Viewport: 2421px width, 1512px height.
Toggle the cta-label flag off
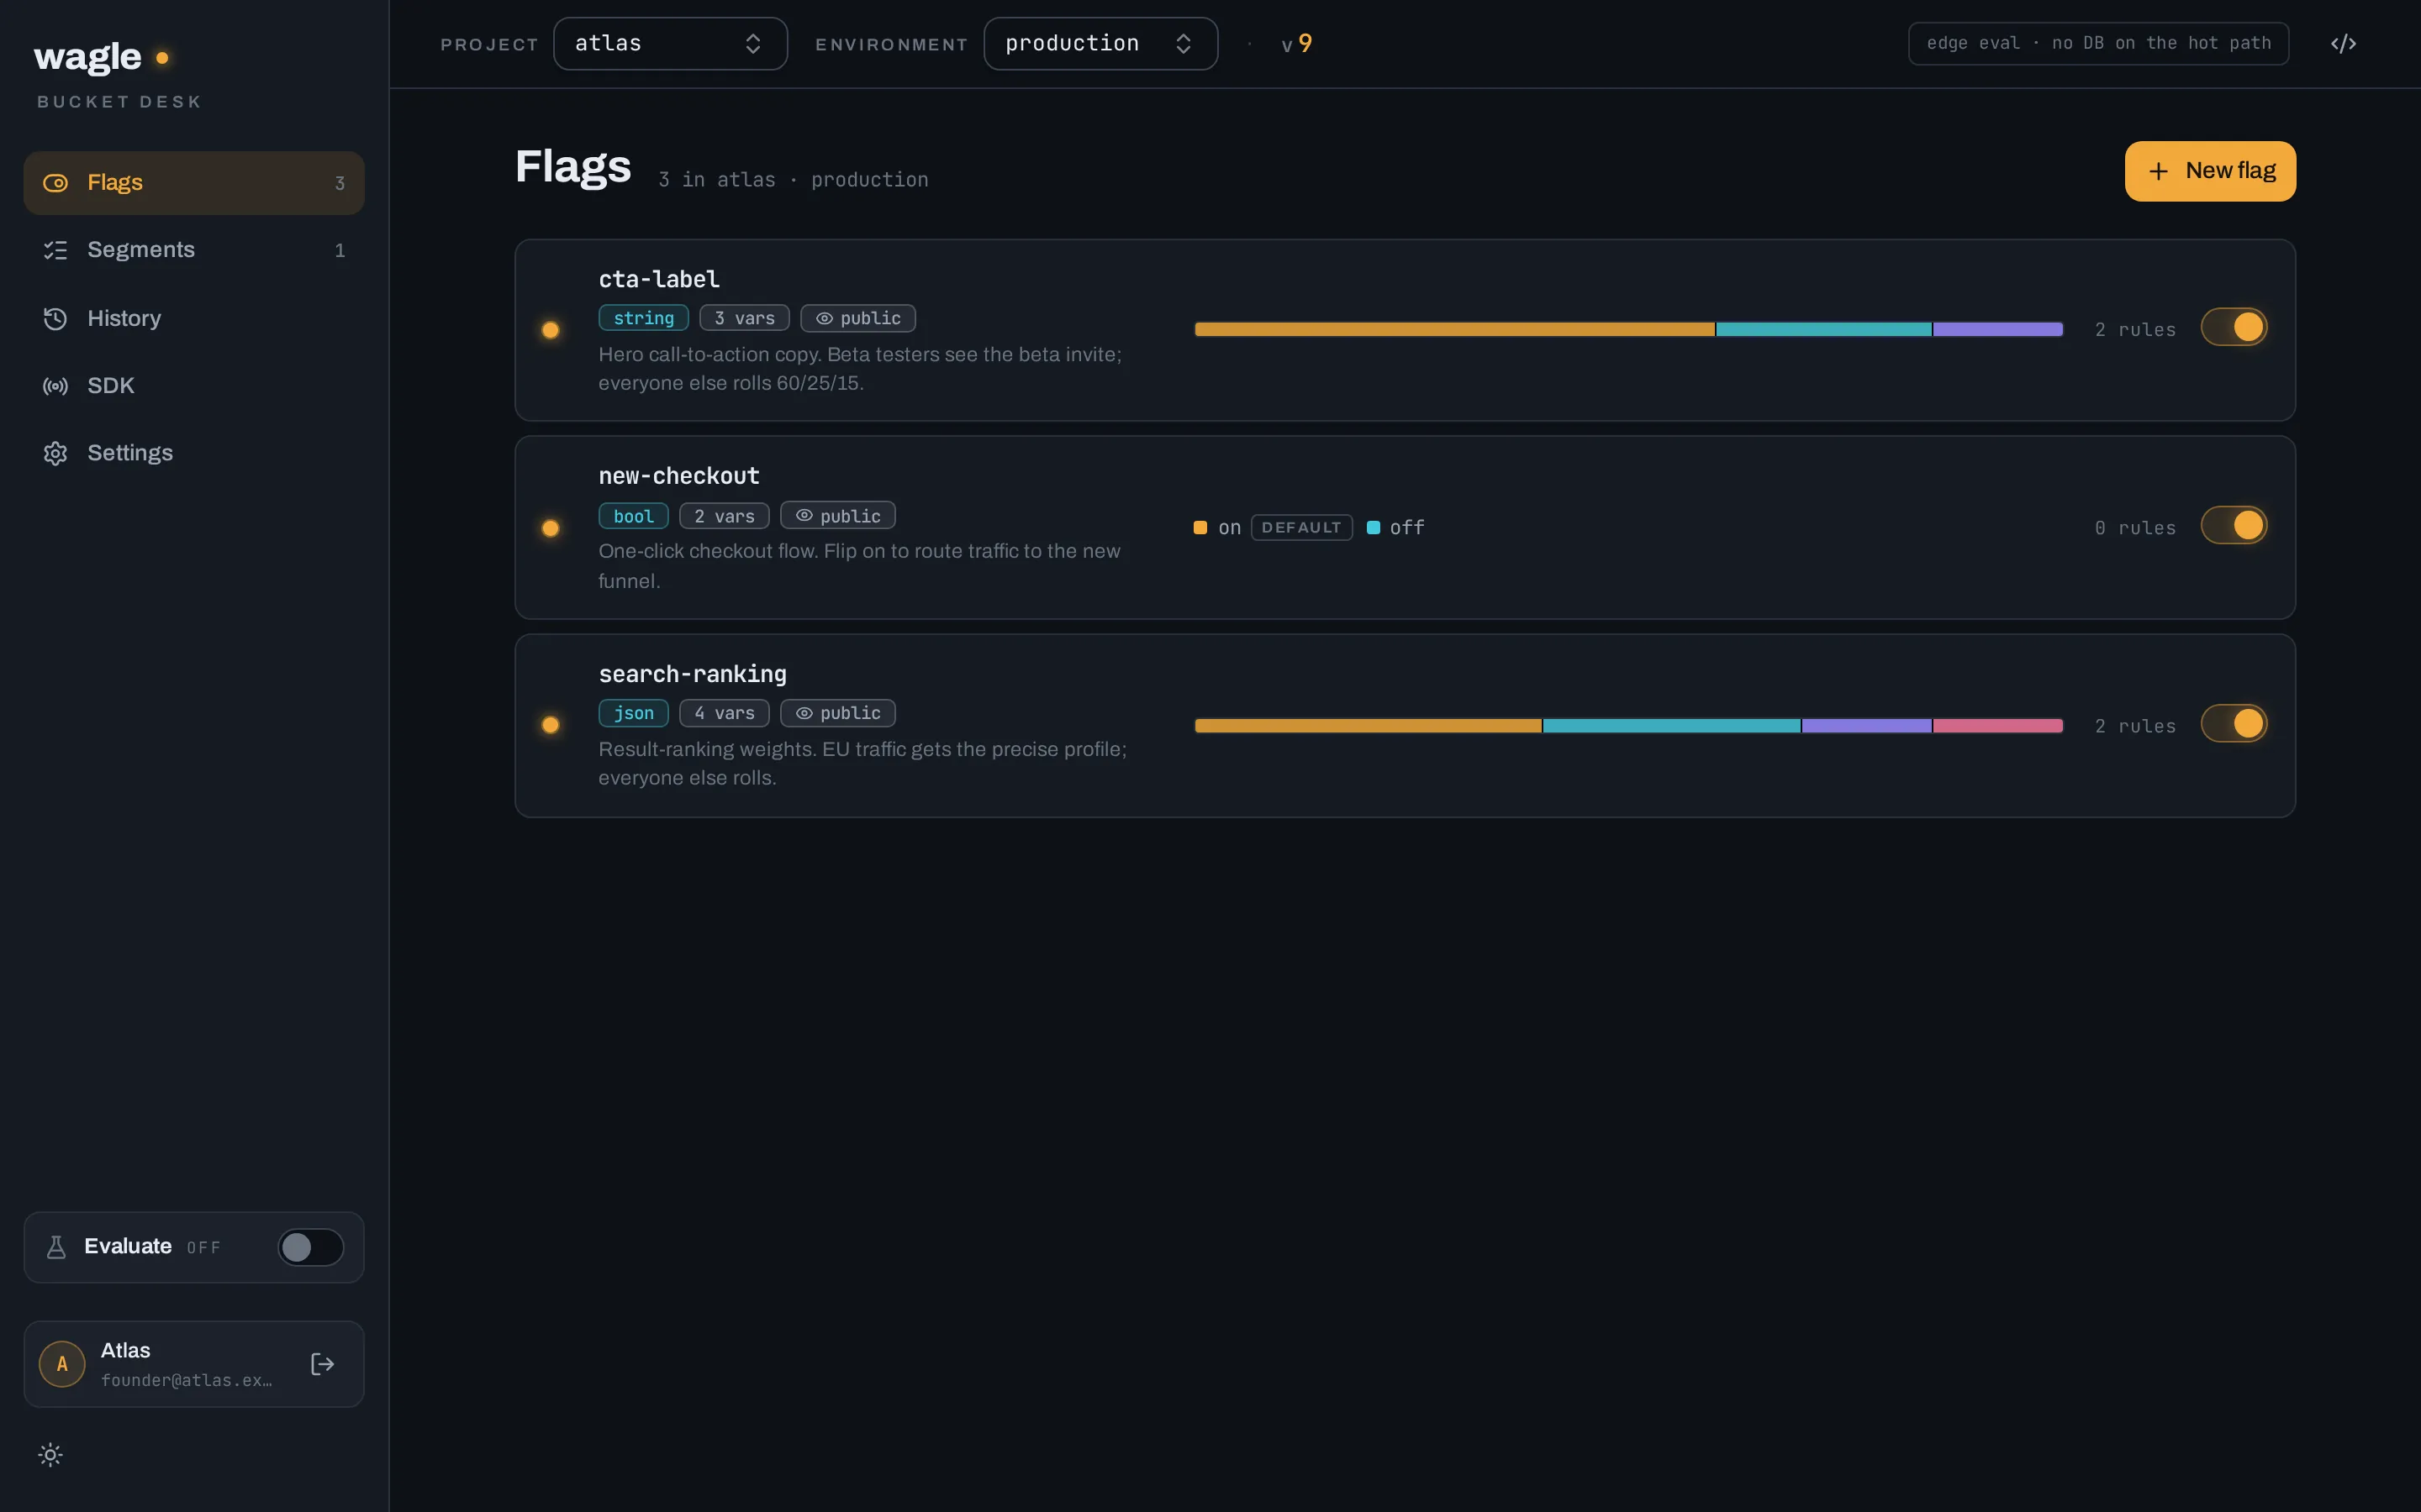tap(2233, 327)
